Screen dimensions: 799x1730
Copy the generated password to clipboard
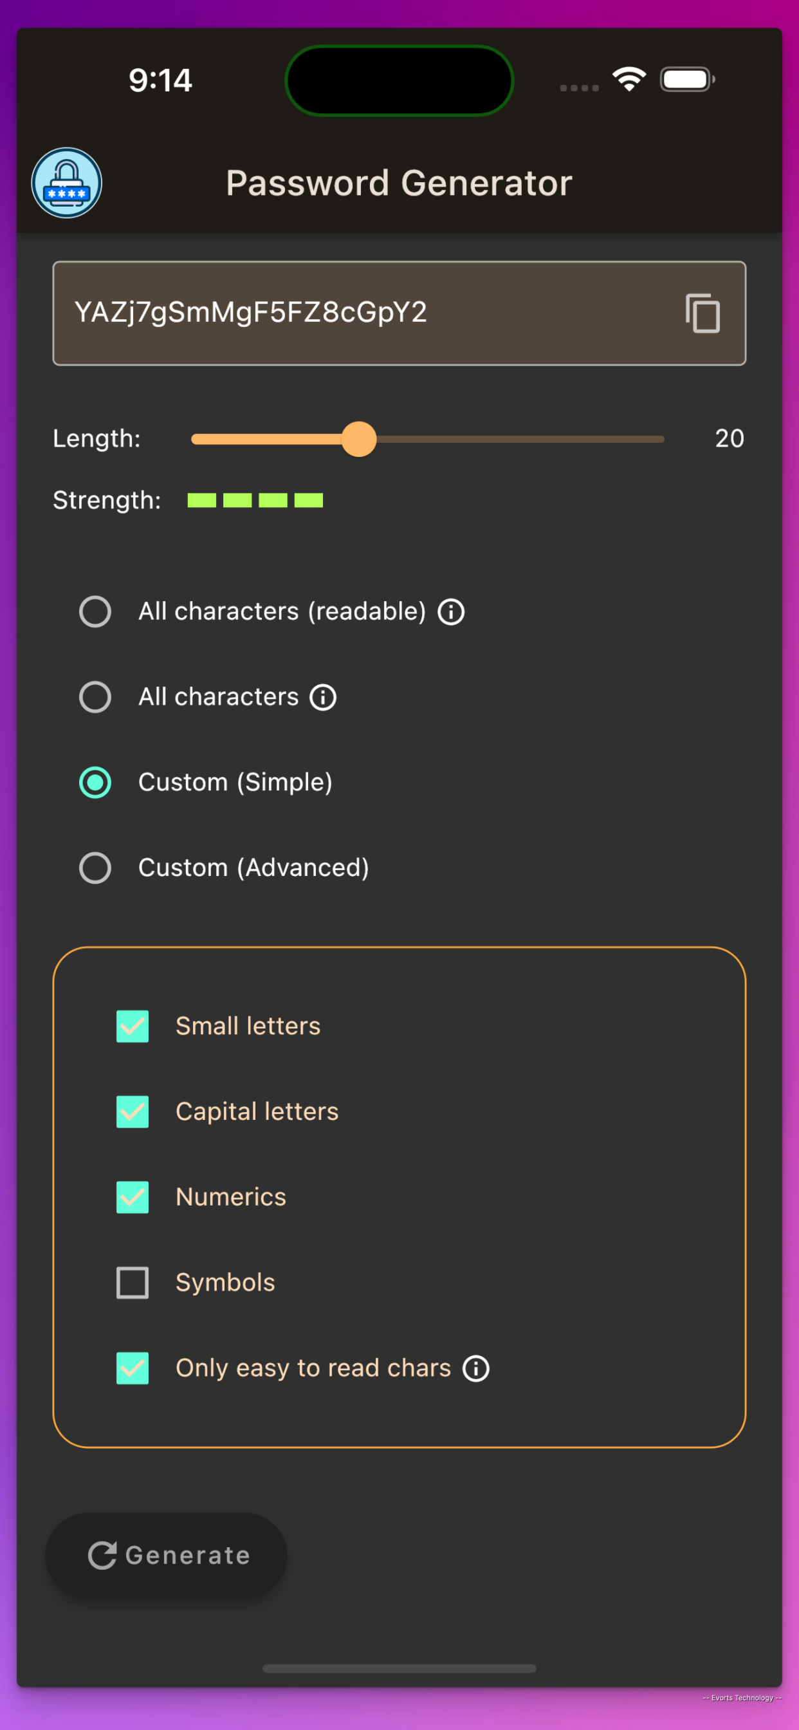pos(703,313)
